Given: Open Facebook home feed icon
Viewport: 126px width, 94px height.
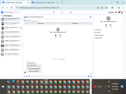Looking at the screenshot, I should [54, 12].
